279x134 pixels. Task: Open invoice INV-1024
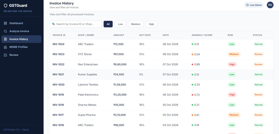(x=58, y=44)
